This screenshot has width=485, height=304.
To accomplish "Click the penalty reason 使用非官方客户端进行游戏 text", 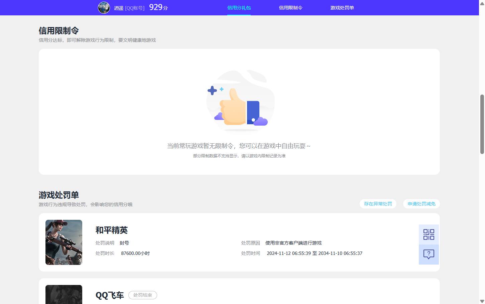I will (293, 243).
